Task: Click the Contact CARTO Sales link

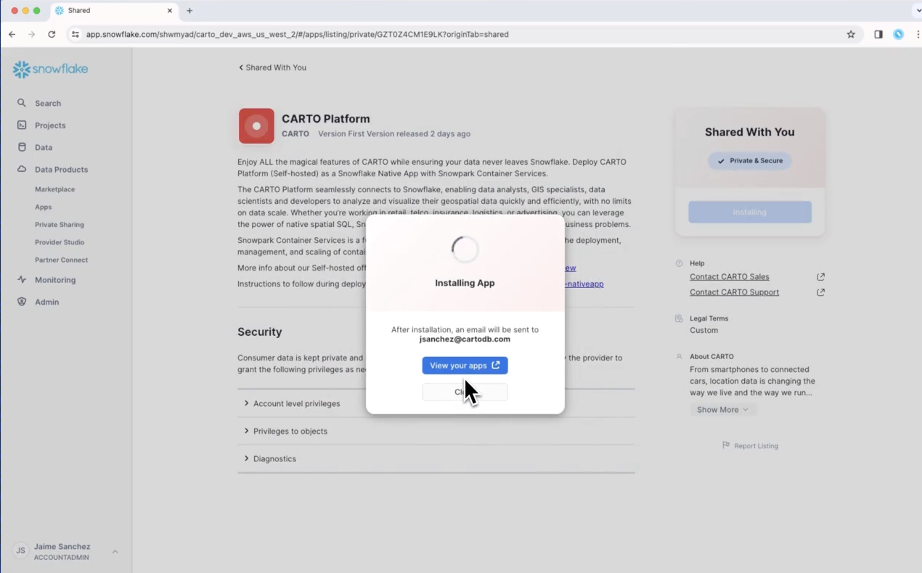Action: pos(729,277)
